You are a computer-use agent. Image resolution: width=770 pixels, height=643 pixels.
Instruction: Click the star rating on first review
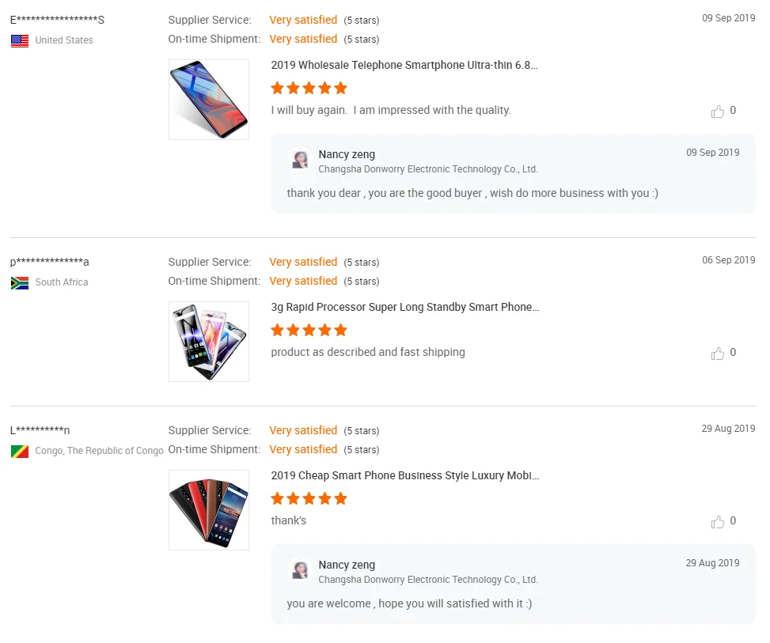point(309,88)
